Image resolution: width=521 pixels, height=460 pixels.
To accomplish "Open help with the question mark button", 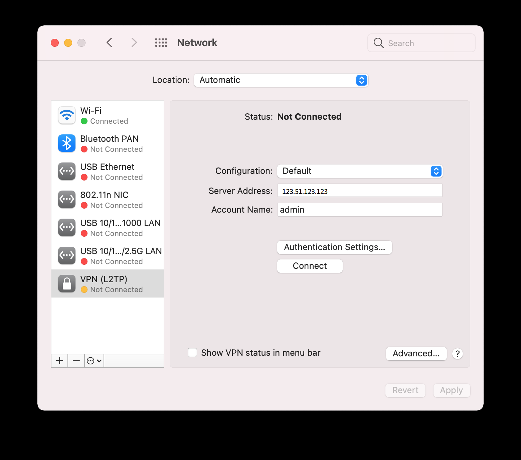I will [x=458, y=353].
